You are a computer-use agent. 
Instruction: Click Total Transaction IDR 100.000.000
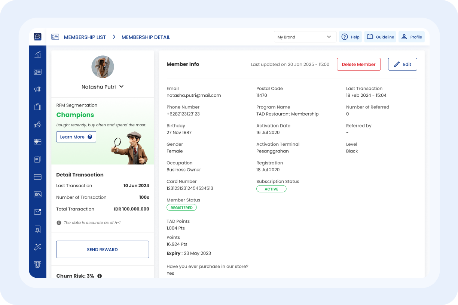[132, 209]
